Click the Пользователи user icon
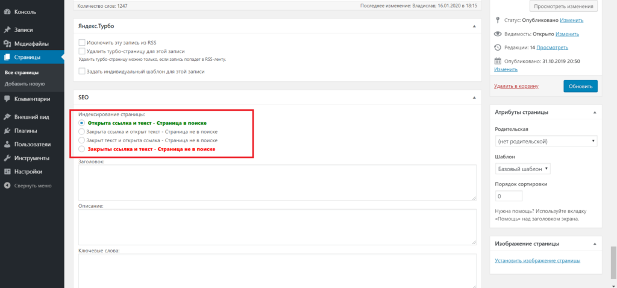Viewport: 617px width, 288px height. (x=7, y=145)
